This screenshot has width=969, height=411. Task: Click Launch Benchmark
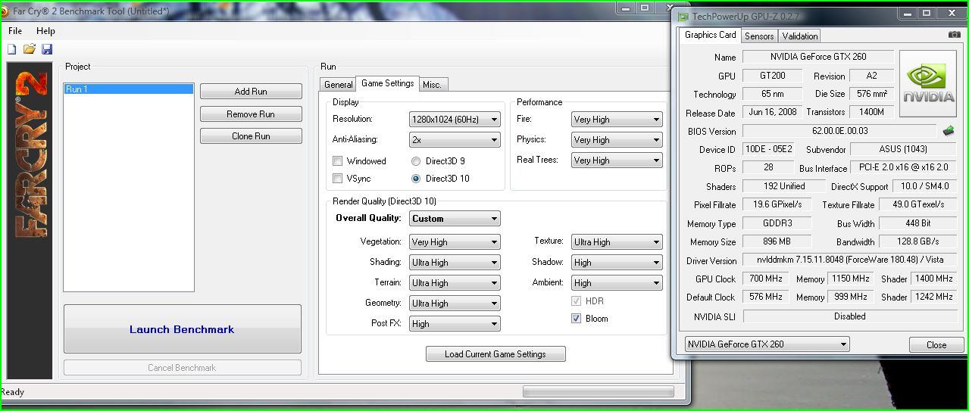click(182, 329)
